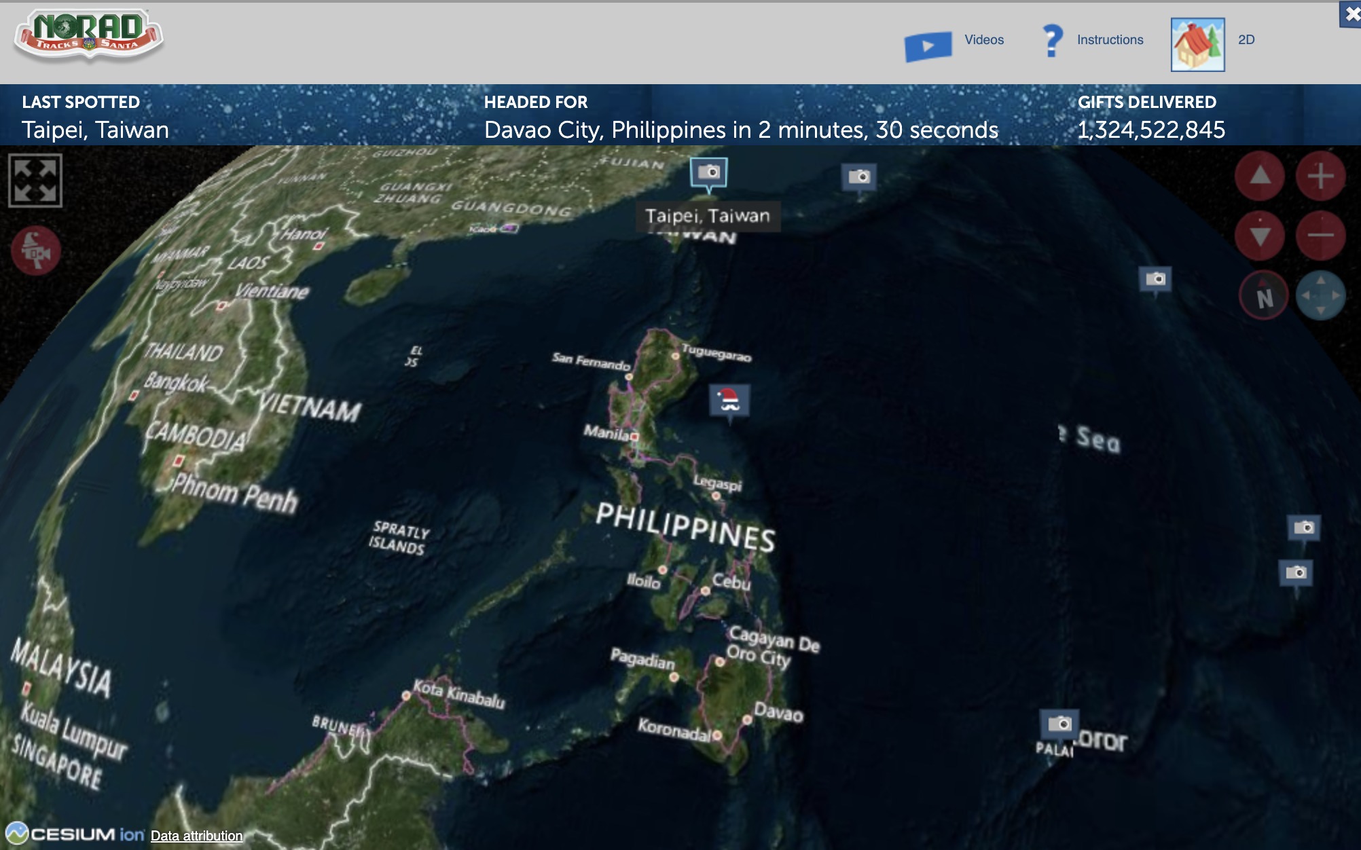Click the Manila city label
The width and height of the screenshot is (1361, 850).
pos(607,432)
